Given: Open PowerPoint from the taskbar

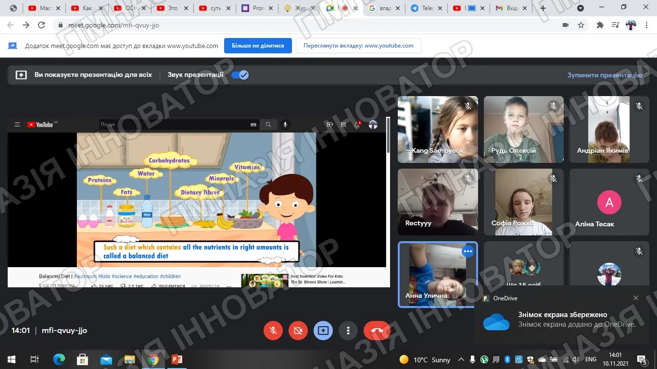Looking at the screenshot, I should [177, 359].
